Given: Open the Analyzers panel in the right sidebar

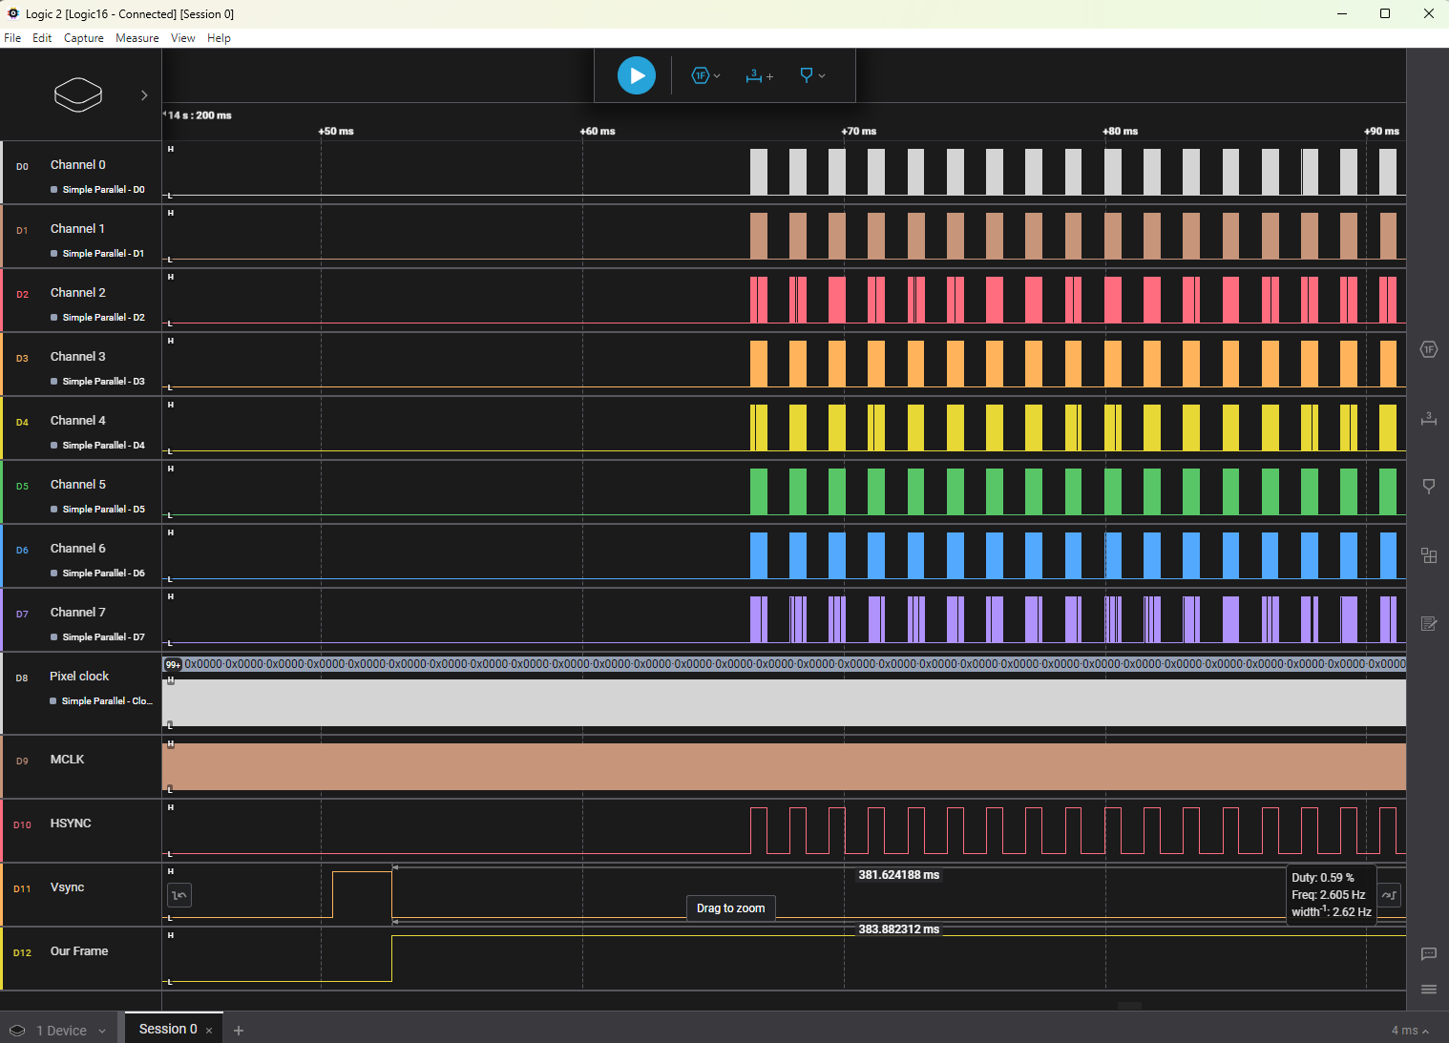Looking at the screenshot, I should 1428,349.
